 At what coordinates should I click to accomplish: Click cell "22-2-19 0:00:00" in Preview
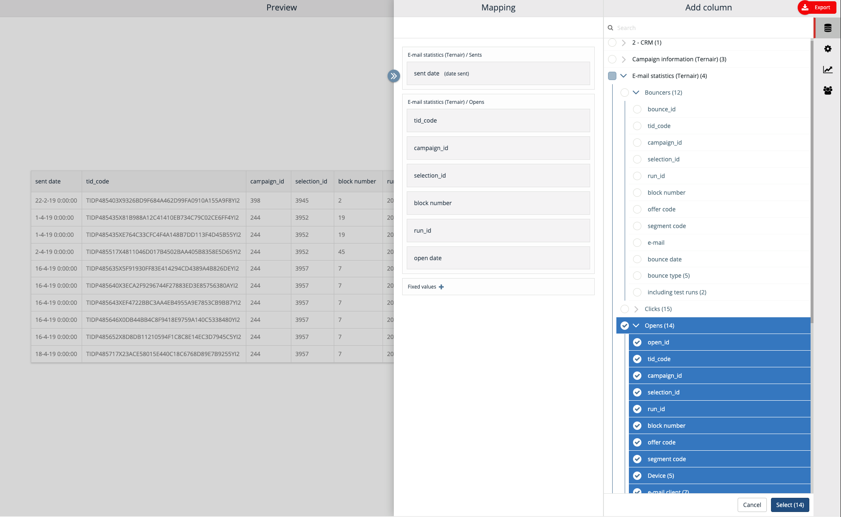[x=56, y=201]
